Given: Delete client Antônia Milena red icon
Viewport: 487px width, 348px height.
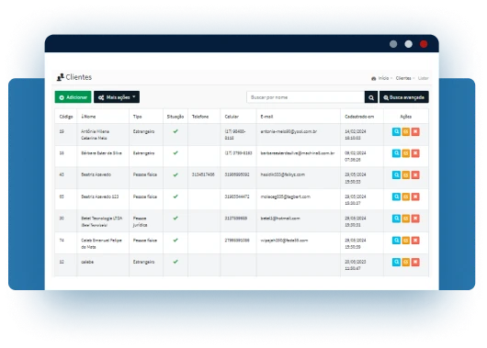Looking at the screenshot, I should tap(415, 131).
